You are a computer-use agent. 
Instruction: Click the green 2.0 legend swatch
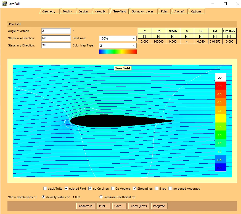[221, 135]
